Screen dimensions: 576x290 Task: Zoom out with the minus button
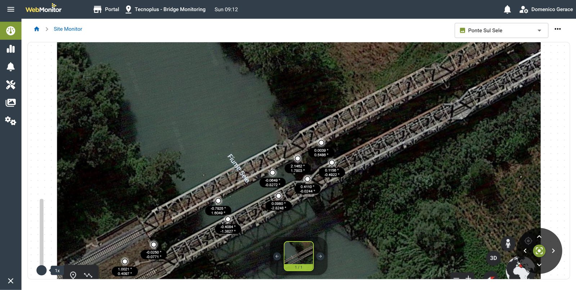(x=456, y=278)
